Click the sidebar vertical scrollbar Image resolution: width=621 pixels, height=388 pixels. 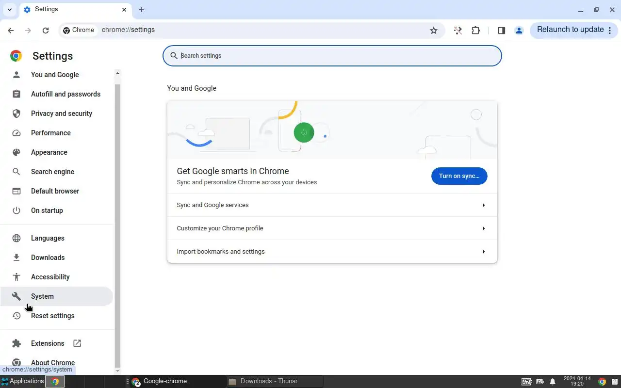point(117,226)
